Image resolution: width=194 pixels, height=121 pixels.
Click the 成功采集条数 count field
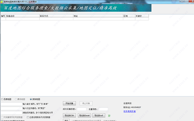click(82, 109)
